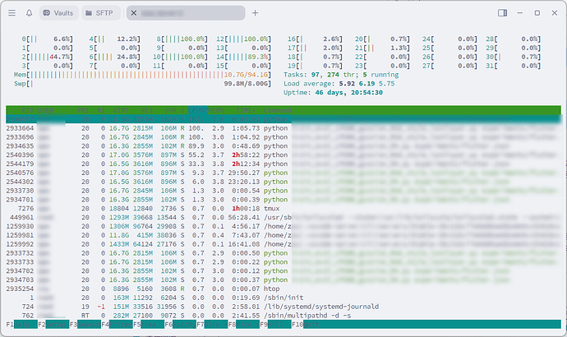Toggle the side panel layout icon
The image size is (567, 337).
(x=502, y=13)
